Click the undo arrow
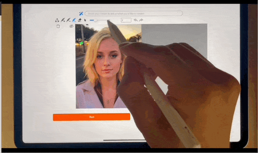Image resolution: width=258 pixels, height=153 pixels. pos(135,20)
